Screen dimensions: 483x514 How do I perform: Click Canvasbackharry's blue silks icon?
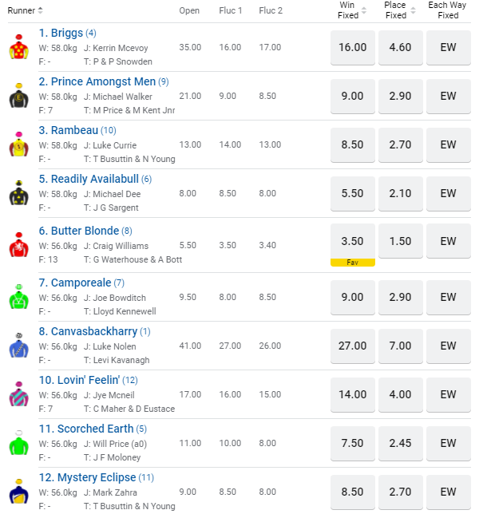pos(18,346)
